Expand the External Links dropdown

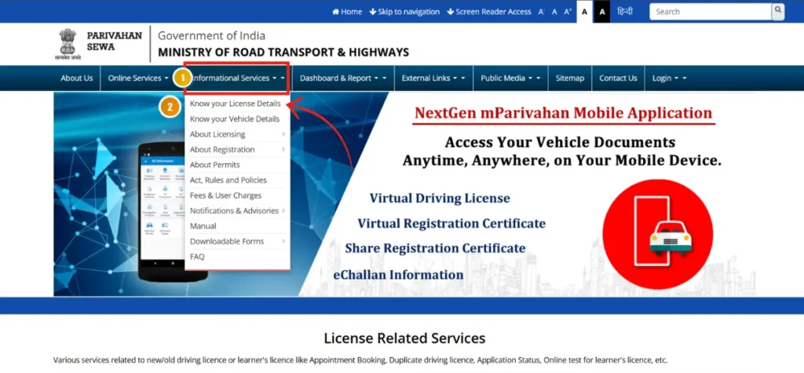pos(433,78)
